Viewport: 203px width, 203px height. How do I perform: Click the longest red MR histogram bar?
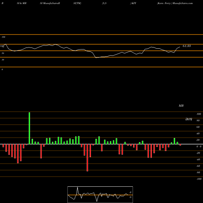tap(87, 158)
